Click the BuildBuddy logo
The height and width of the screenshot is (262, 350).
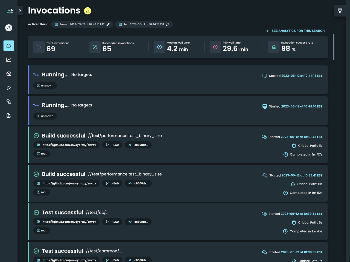[x=10, y=10]
